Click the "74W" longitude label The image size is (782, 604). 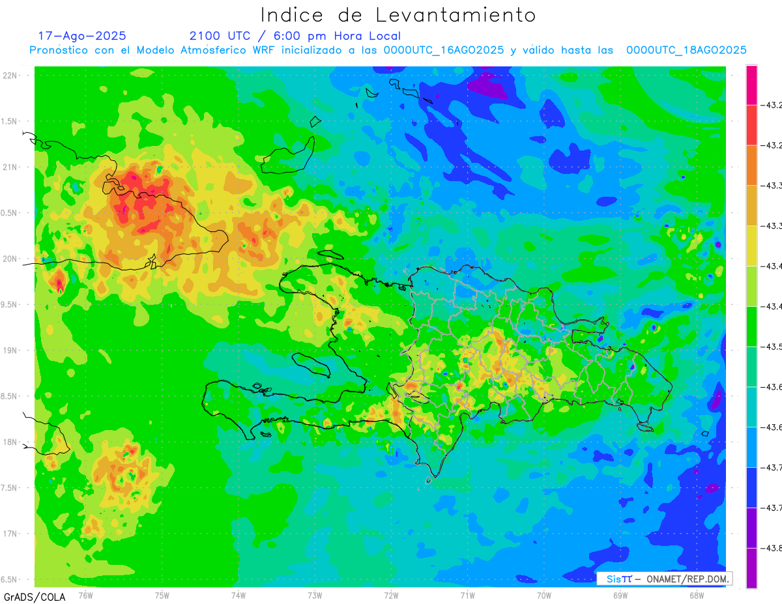pos(239,595)
